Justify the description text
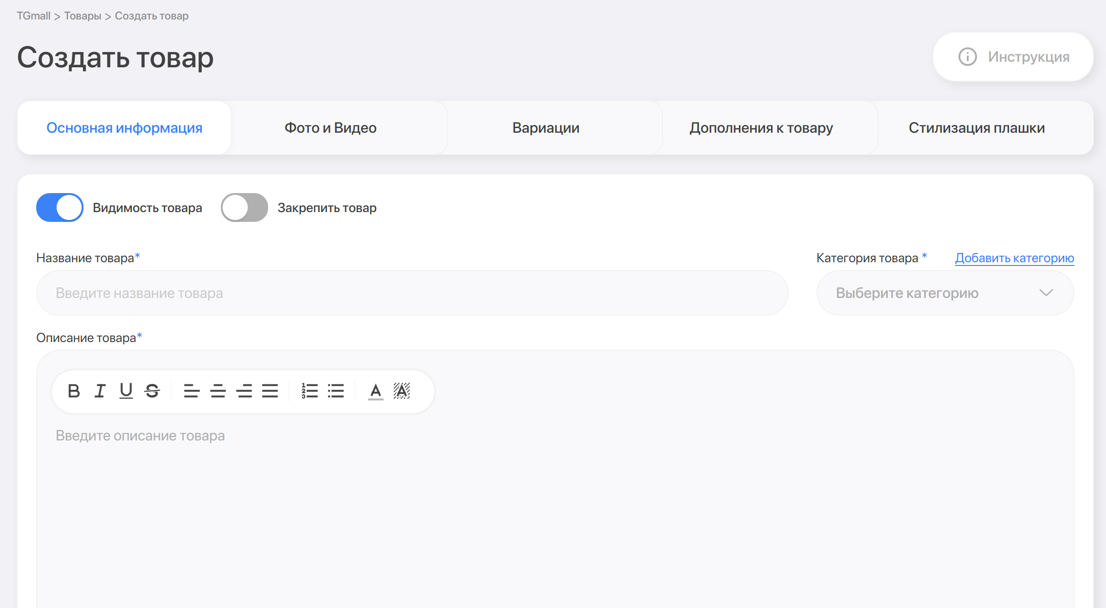1106x608 pixels. [270, 391]
